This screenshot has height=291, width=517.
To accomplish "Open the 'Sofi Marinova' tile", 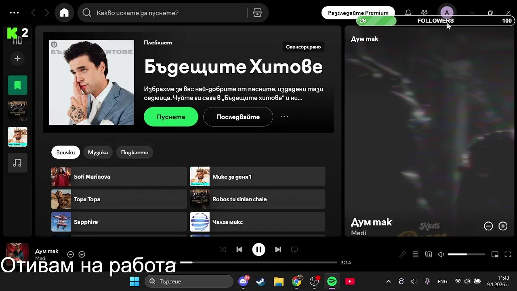I will (119, 177).
